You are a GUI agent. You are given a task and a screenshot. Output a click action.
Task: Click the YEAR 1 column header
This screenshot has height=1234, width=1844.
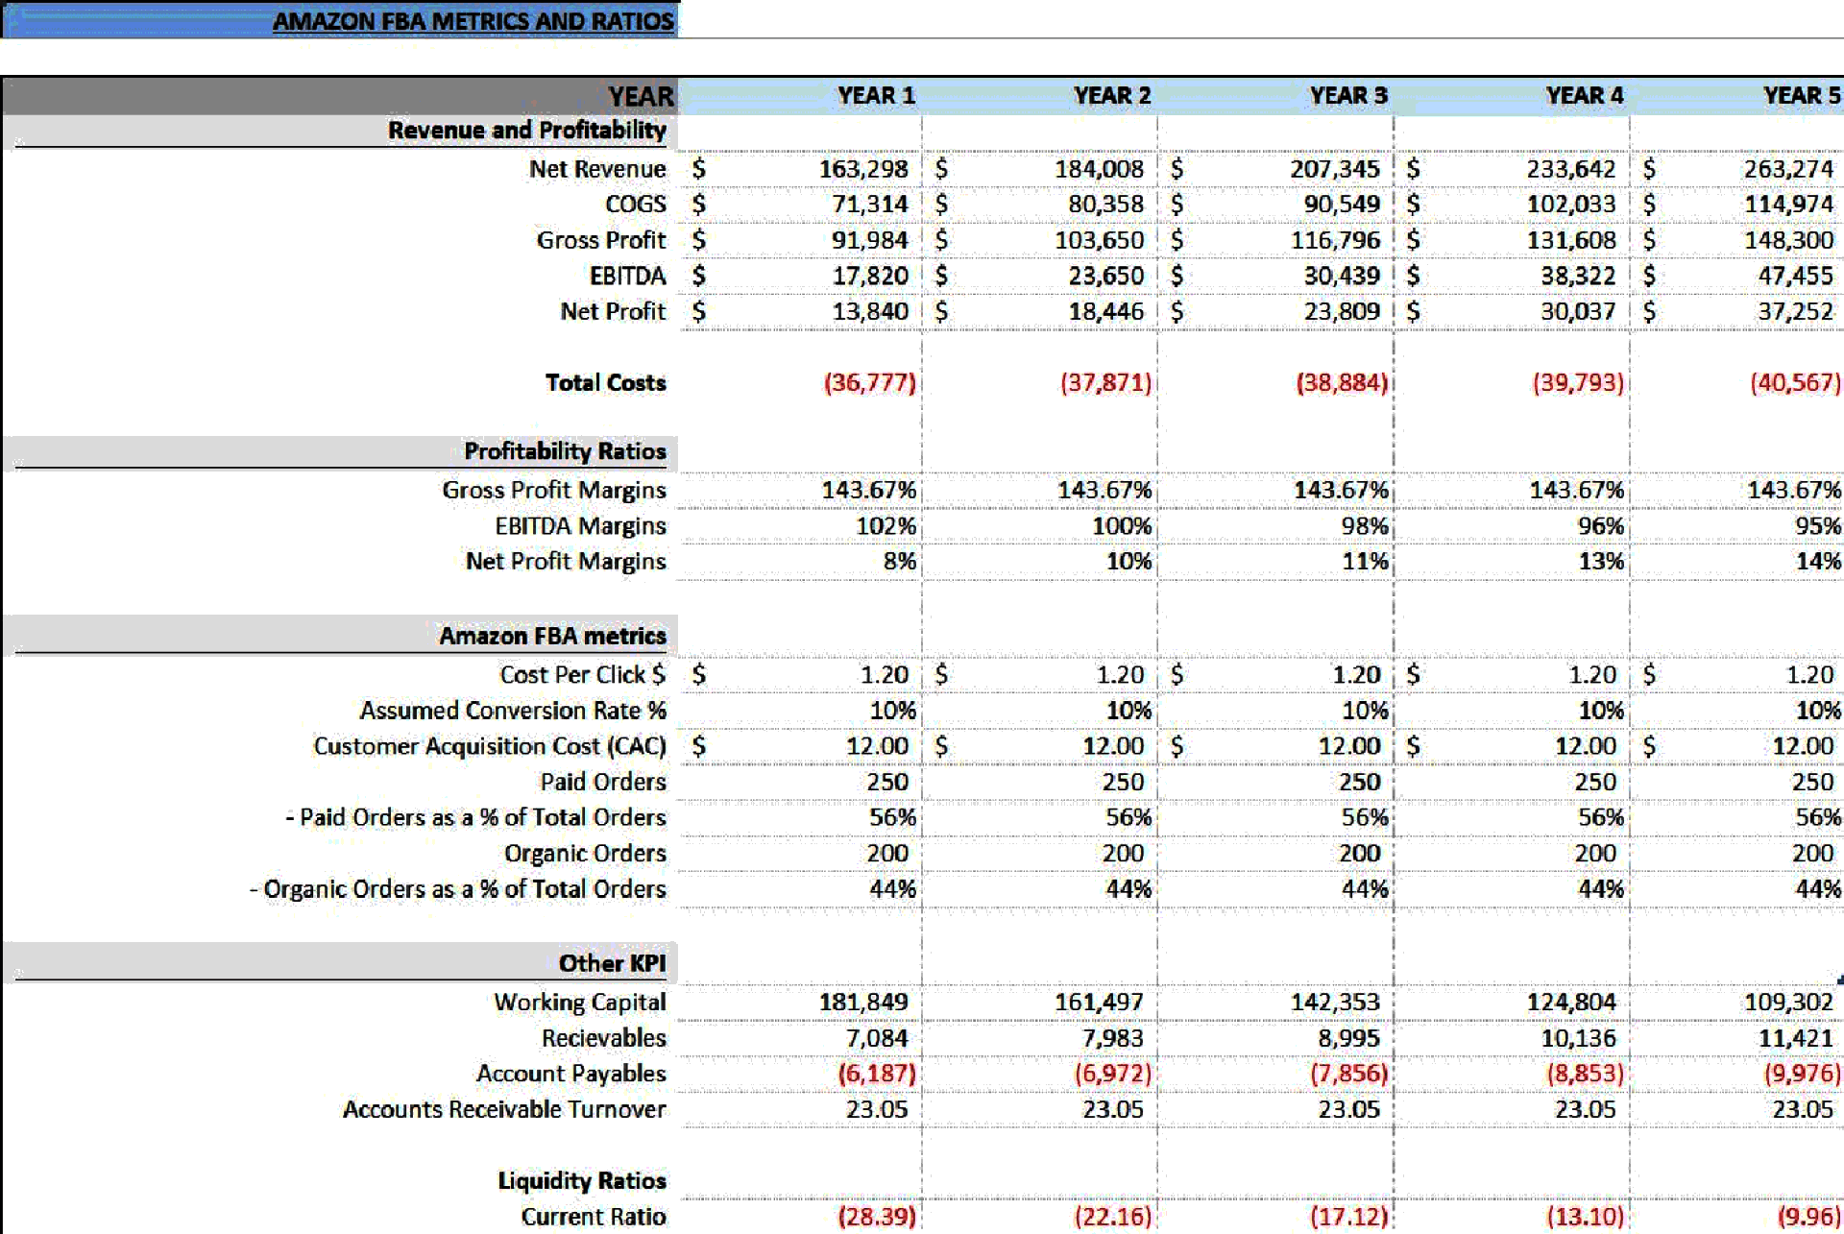click(877, 96)
